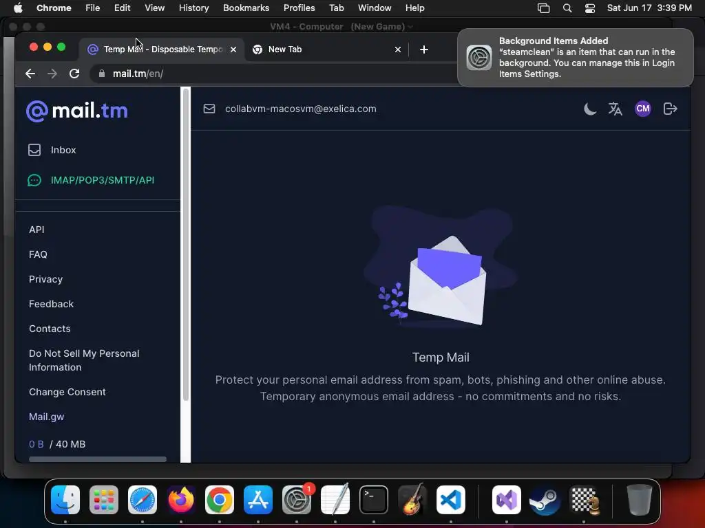Open the Profiles menu

[299, 8]
